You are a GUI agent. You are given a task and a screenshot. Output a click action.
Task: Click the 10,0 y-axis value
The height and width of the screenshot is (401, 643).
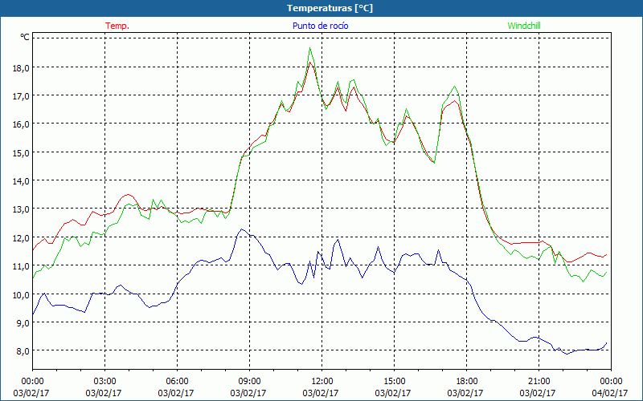click(21, 295)
